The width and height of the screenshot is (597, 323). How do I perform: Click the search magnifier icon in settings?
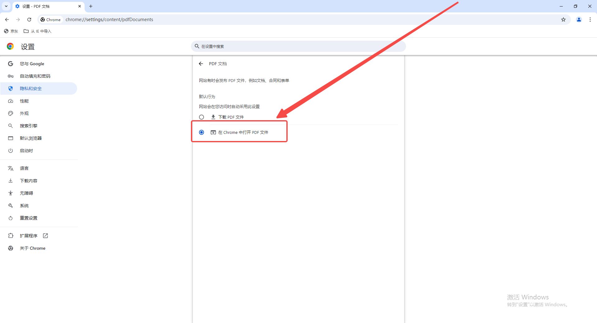197,46
